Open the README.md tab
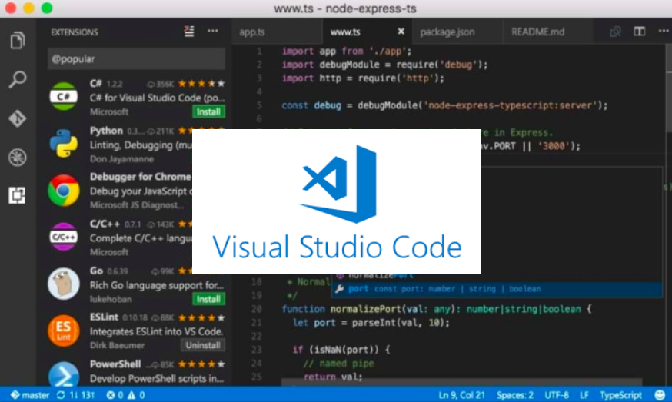This screenshot has height=402, width=672. coord(538,32)
